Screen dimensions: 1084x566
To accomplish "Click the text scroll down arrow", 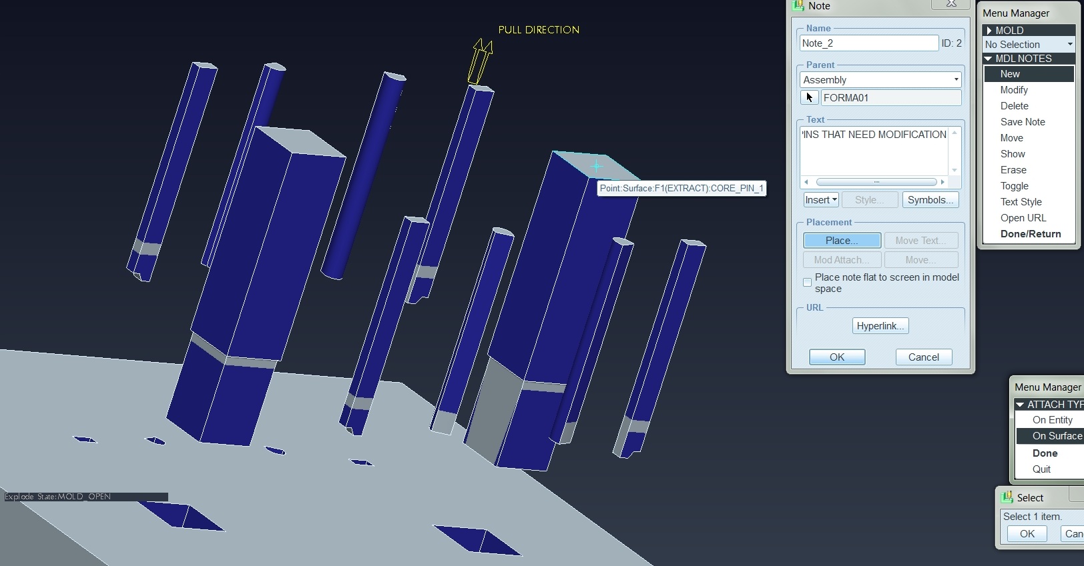I will pyautogui.click(x=955, y=171).
